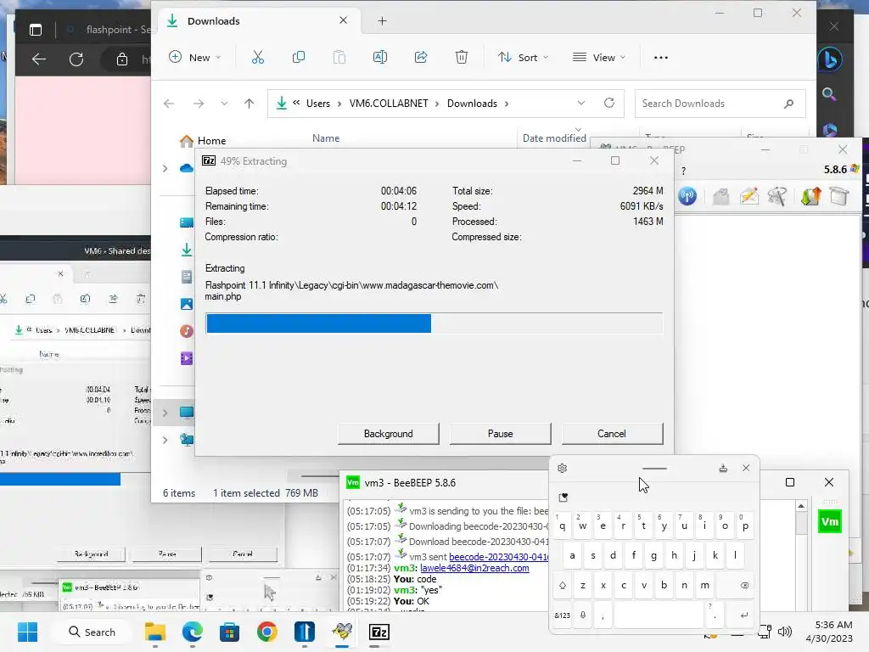Go up one folder with the Up arrow
This screenshot has width=869, height=652.
[x=249, y=104]
